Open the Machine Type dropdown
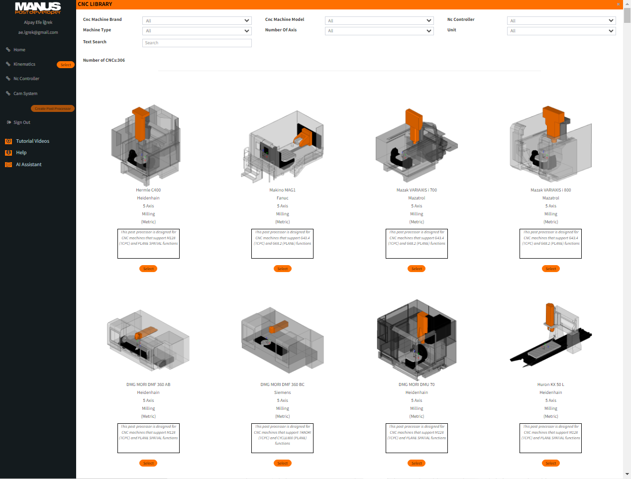Screen dimensions: 631x479 (x=197, y=31)
